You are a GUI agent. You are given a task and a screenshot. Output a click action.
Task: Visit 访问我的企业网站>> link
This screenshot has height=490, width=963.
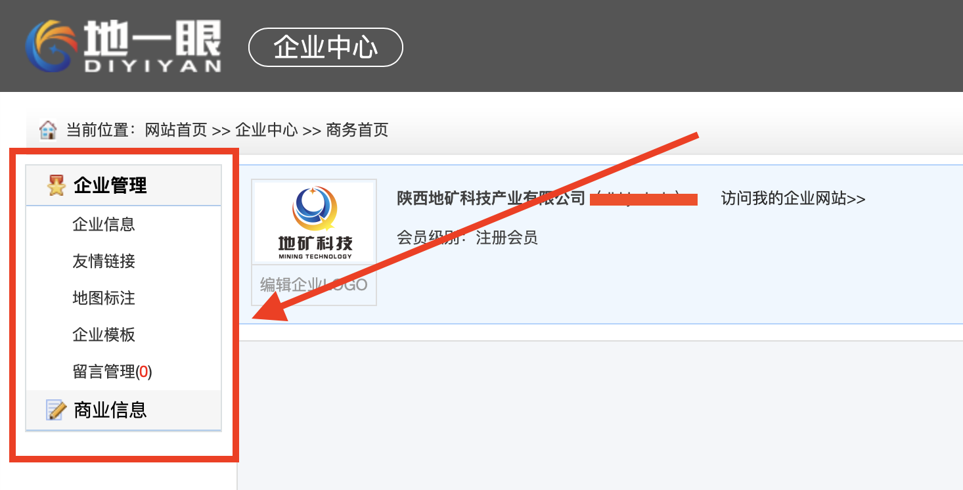point(794,198)
